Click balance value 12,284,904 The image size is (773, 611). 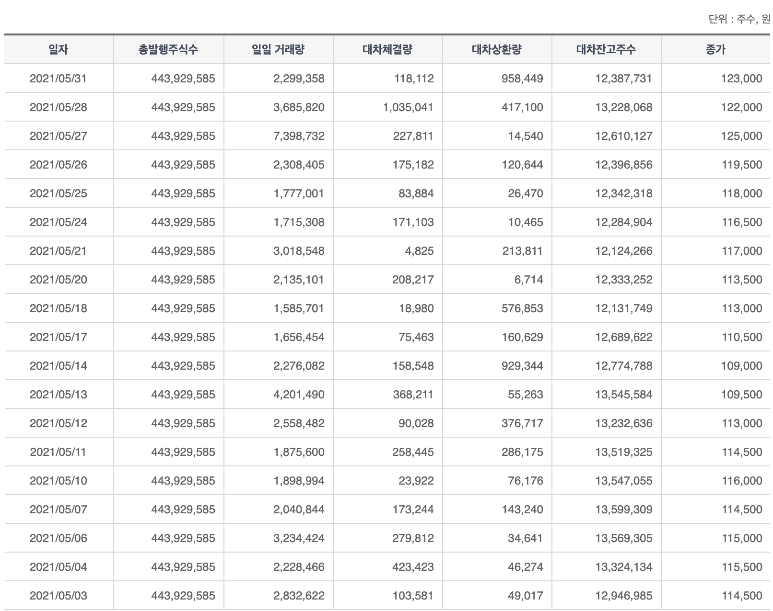tap(624, 222)
